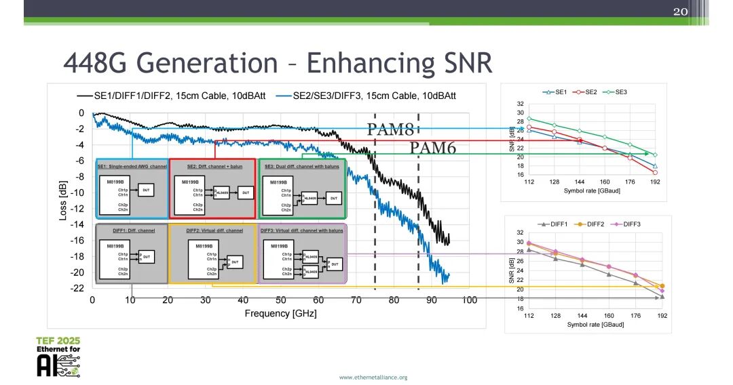Click "Symbol rate [GBaud]" label under the DIFF chart

(595, 324)
